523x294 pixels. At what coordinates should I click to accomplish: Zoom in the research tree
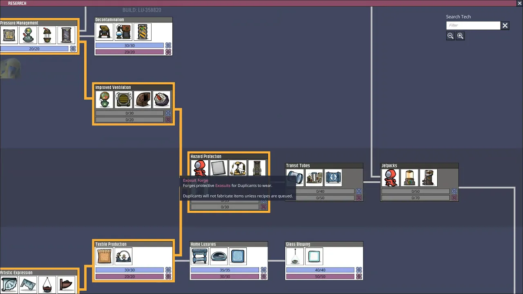(460, 36)
